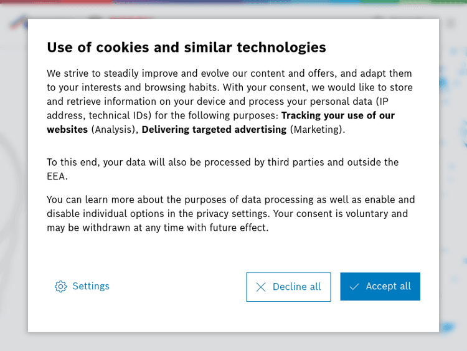This screenshot has width=467, height=351.
Task: Click bold text 'Delivering targeted advertising'
Action: (x=214, y=130)
